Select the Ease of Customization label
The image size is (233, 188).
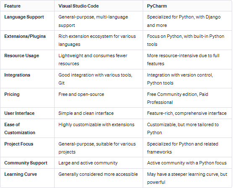point(20,128)
